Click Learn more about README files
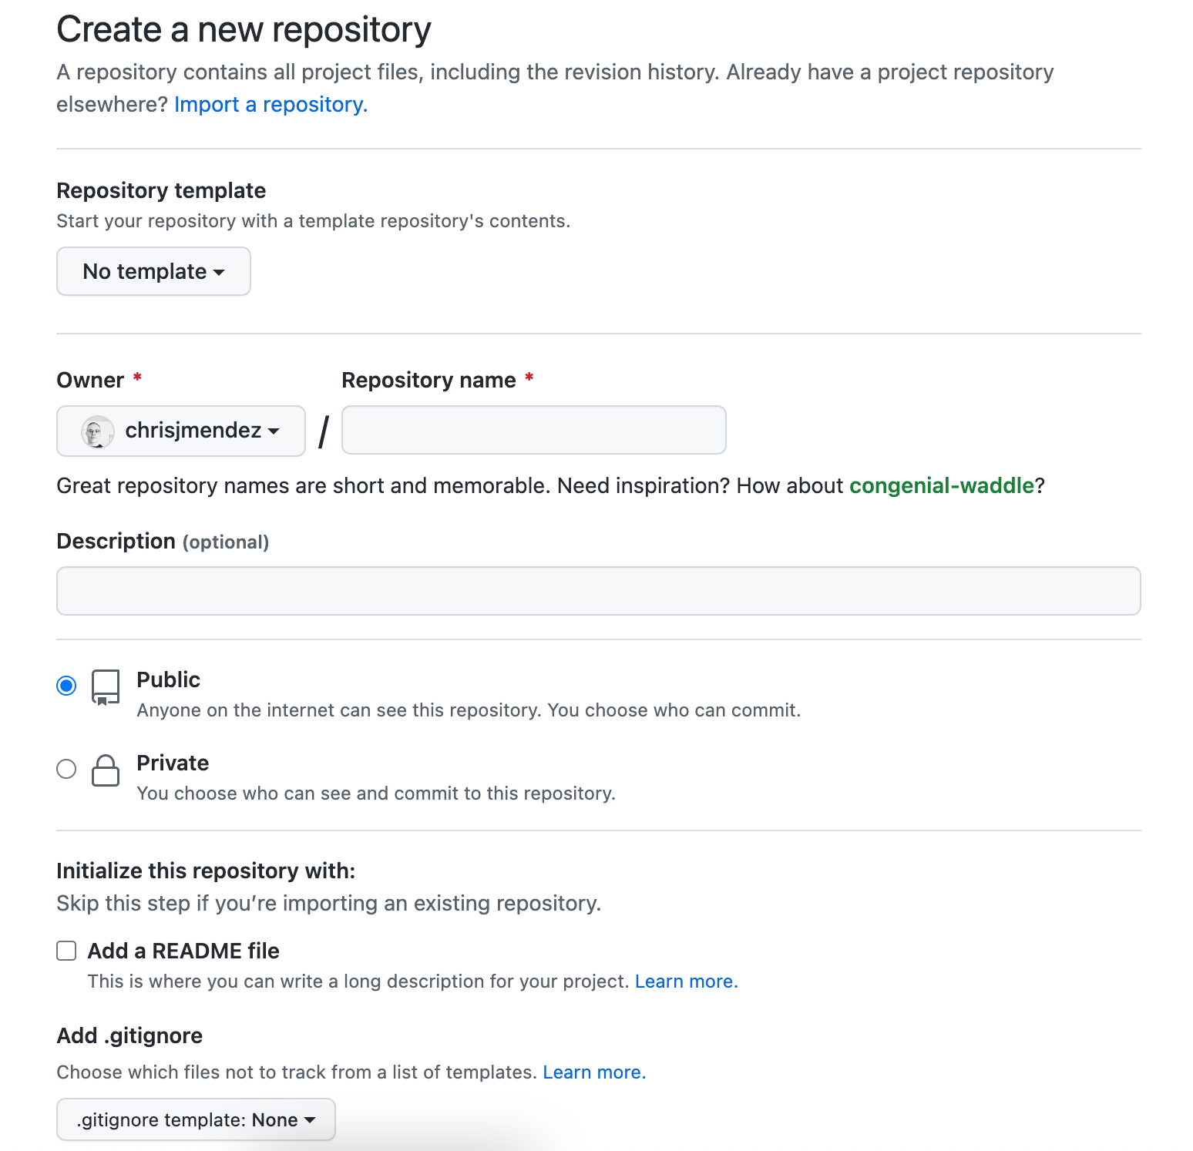1193x1151 pixels. point(684,981)
